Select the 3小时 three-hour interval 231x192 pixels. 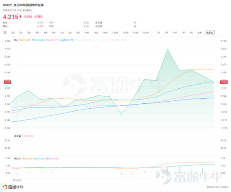[x=136, y=32]
